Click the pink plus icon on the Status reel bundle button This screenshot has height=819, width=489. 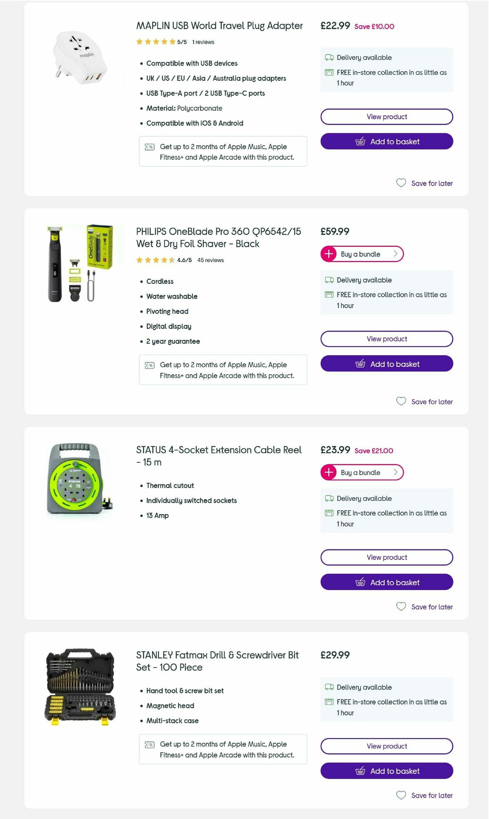(x=328, y=472)
